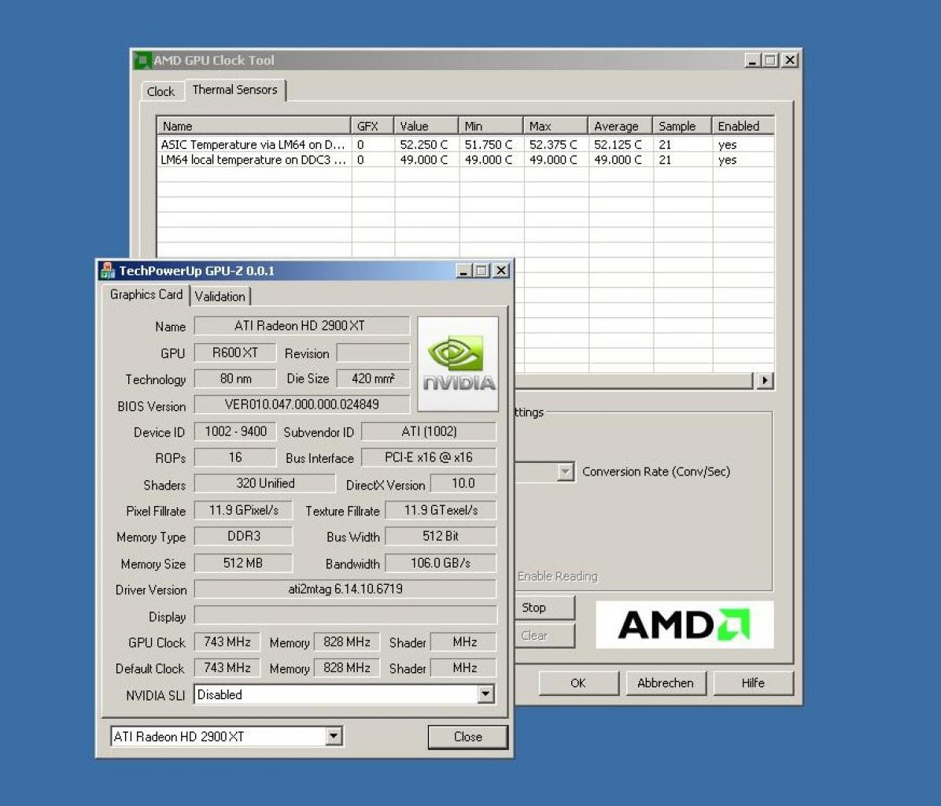The width and height of the screenshot is (941, 806).
Task: Click the Driver Version field ati2mtag
Action: pyautogui.click(x=345, y=589)
